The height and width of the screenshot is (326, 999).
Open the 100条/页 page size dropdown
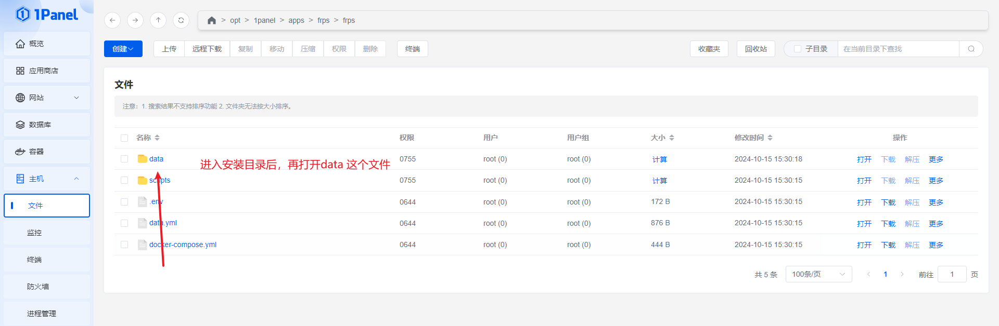coord(819,274)
